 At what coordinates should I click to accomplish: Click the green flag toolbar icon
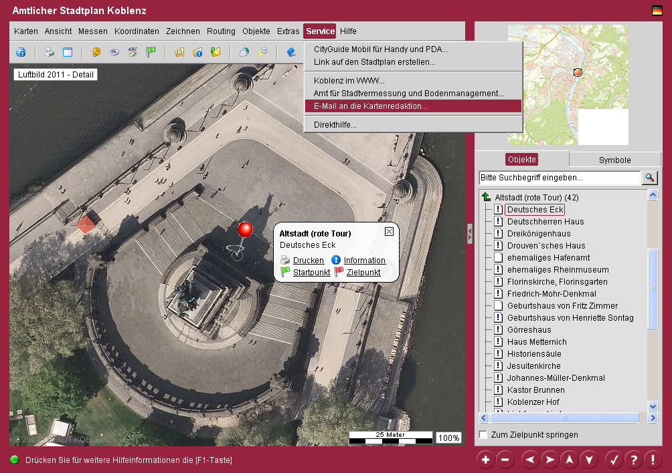point(151,52)
